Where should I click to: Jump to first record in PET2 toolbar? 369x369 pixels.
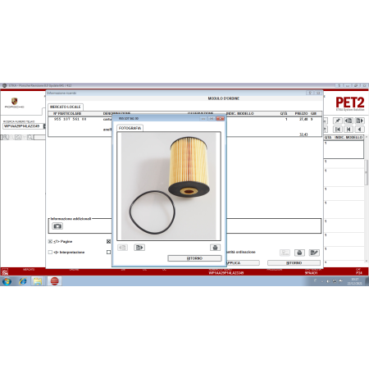pyautogui.click(x=338, y=130)
